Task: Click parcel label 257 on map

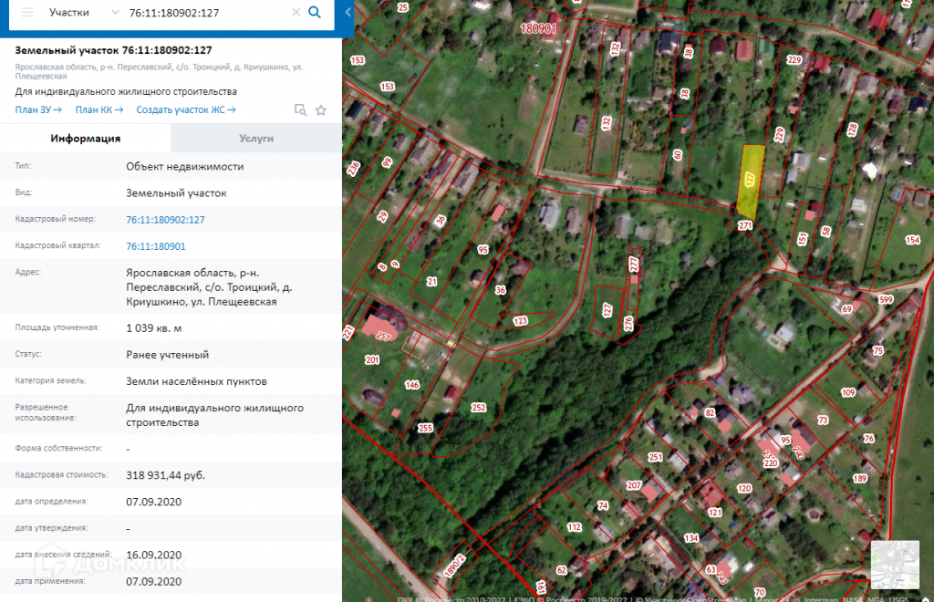Action: (384, 337)
